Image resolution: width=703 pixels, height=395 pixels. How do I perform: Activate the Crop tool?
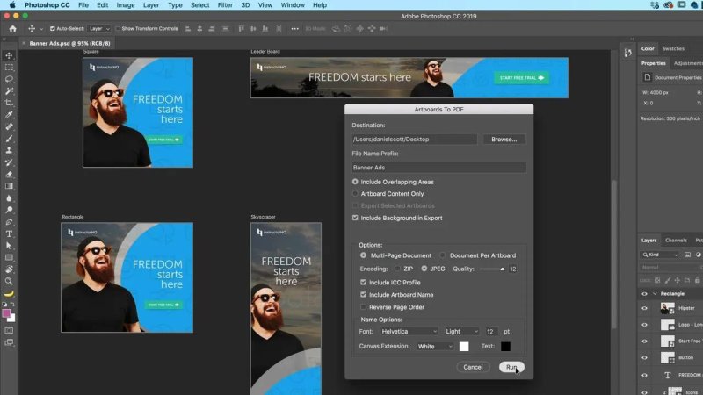(9, 103)
